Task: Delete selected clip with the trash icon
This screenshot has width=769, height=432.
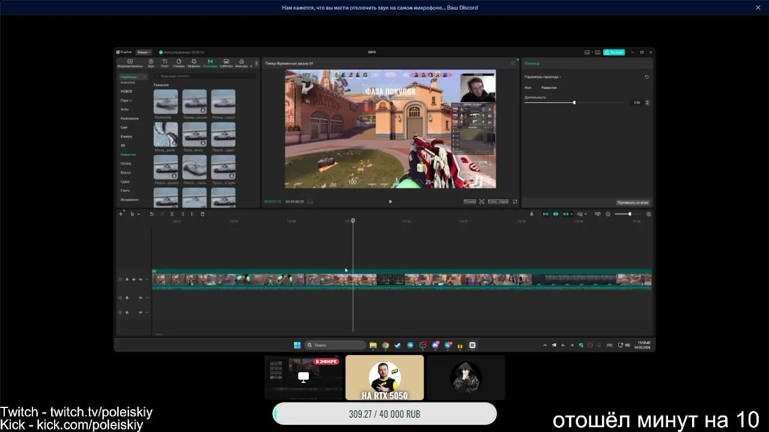Action: (x=202, y=214)
